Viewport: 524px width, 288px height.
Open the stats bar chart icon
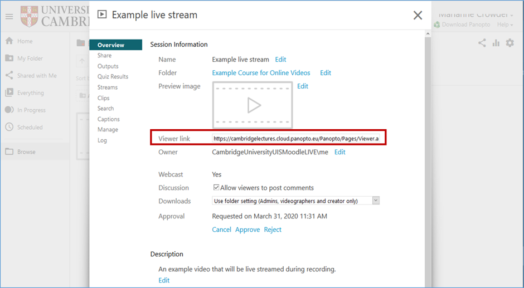coord(496,43)
